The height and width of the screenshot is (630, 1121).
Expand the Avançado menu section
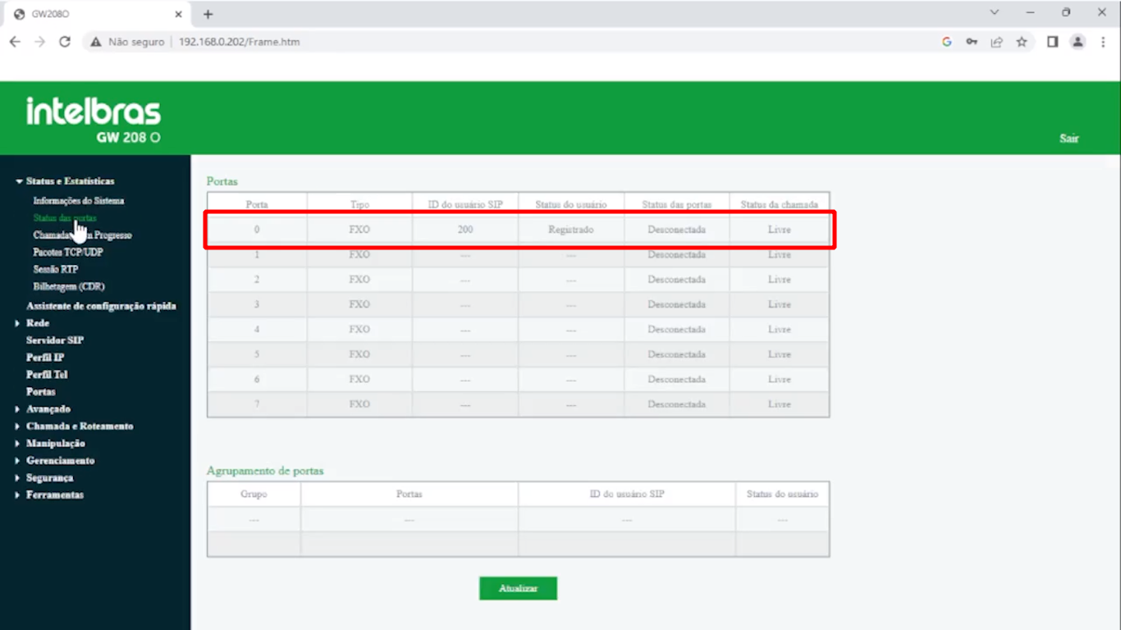pos(48,409)
